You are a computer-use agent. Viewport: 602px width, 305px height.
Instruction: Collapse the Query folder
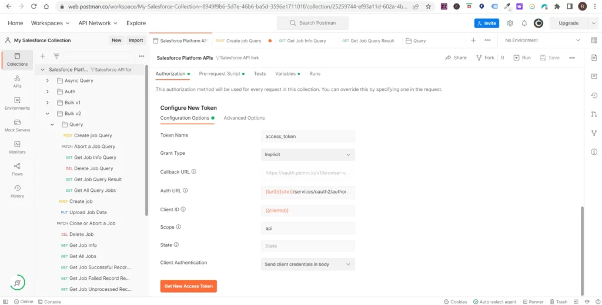point(52,124)
